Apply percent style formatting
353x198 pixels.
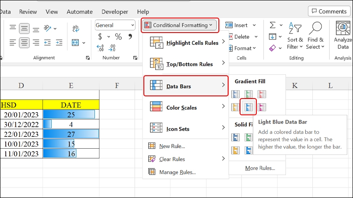tap(118, 37)
